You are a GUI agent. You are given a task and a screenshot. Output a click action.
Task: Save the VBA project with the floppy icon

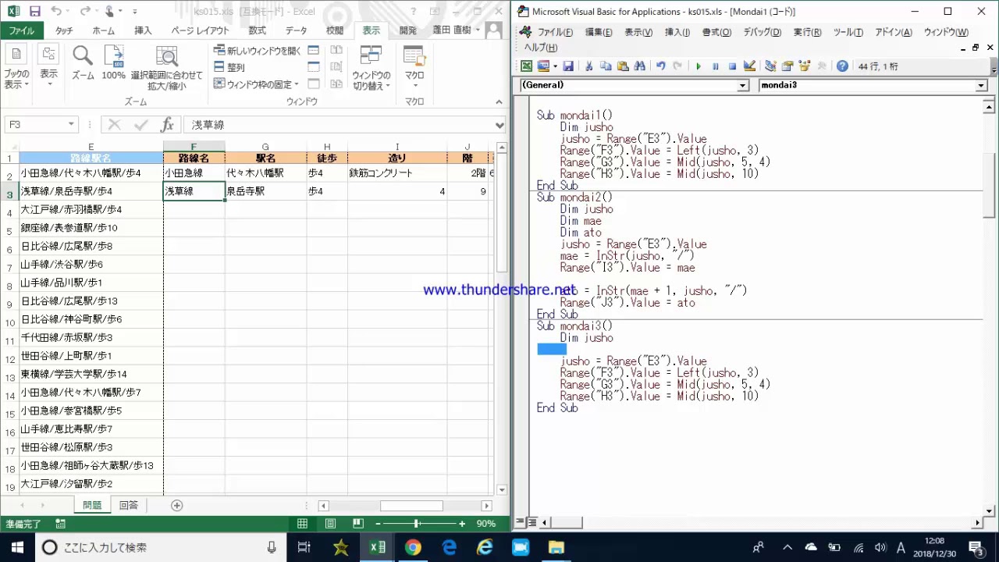tap(568, 66)
